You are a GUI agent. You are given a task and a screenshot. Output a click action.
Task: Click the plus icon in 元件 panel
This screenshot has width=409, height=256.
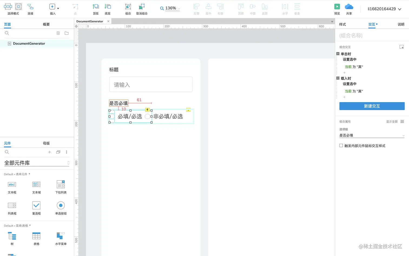point(50,152)
